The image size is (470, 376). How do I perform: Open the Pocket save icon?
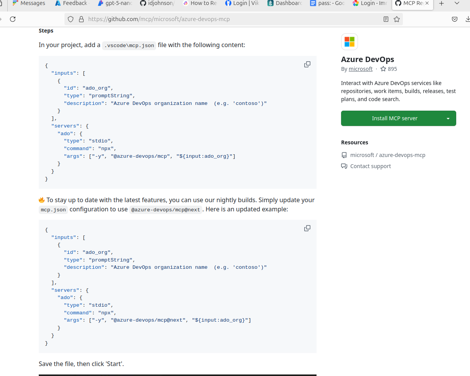(x=455, y=19)
